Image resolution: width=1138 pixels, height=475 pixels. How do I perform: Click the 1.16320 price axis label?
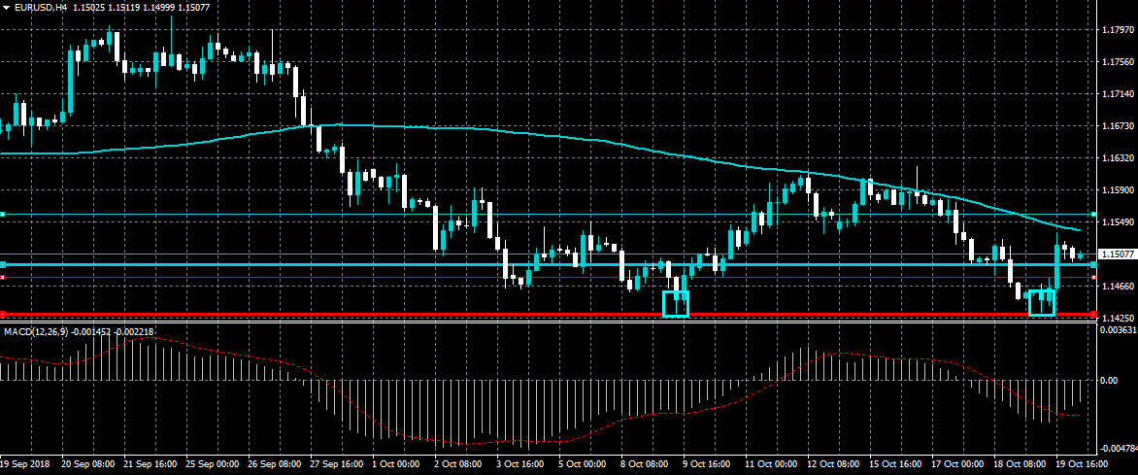[1117, 157]
